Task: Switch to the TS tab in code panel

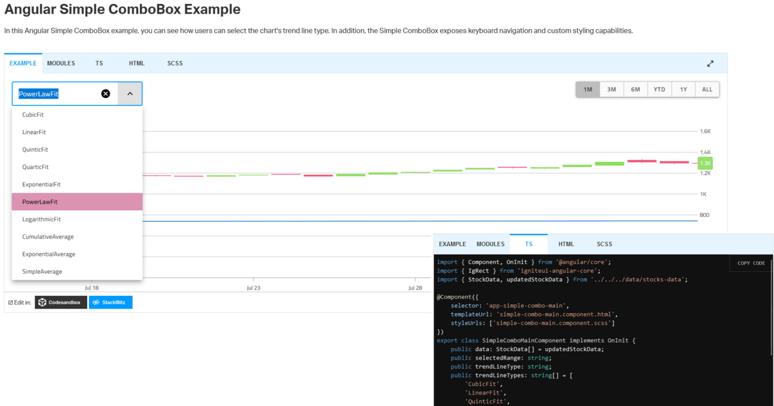Action: [529, 244]
